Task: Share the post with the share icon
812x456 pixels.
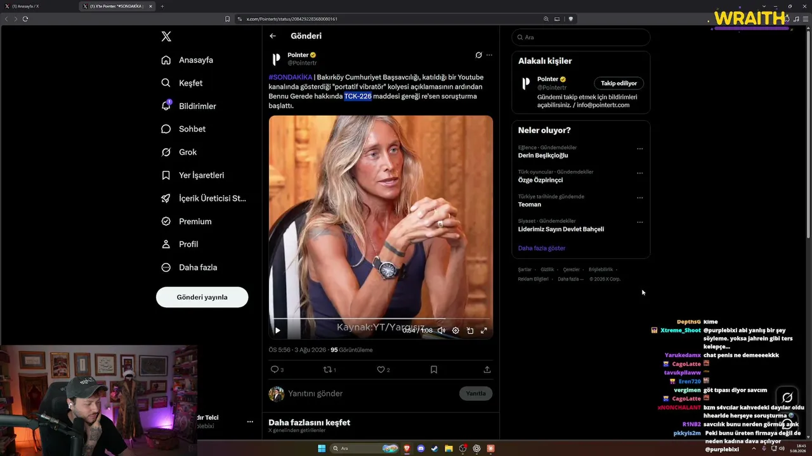Action: [x=487, y=369]
